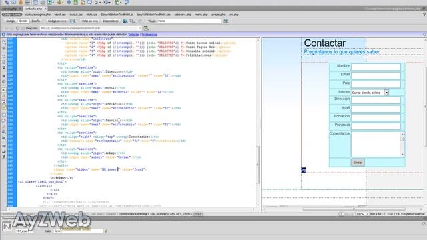This screenshot has height=240, width=427.
Task: Click the Nombre text field in the form
Action: click(x=376, y=67)
